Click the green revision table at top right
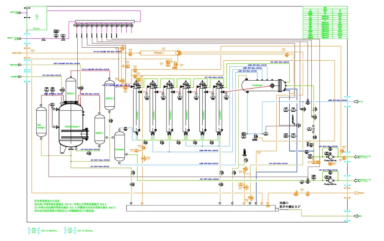 [x=325, y=23]
